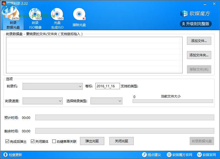Click the 软媒魔方 cube logo
Screen dimensions: 220x159
(184, 13)
